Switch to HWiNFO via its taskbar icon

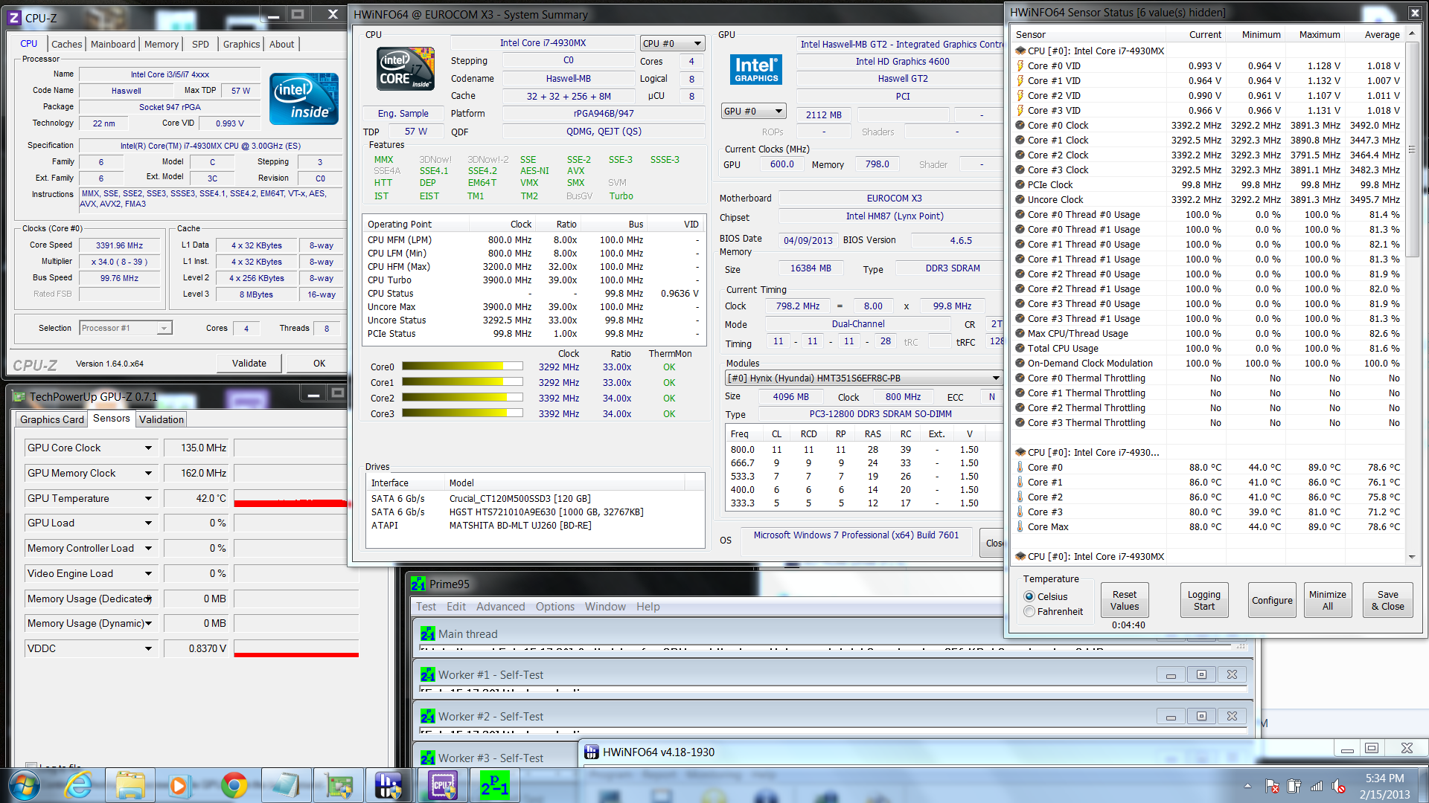(389, 785)
